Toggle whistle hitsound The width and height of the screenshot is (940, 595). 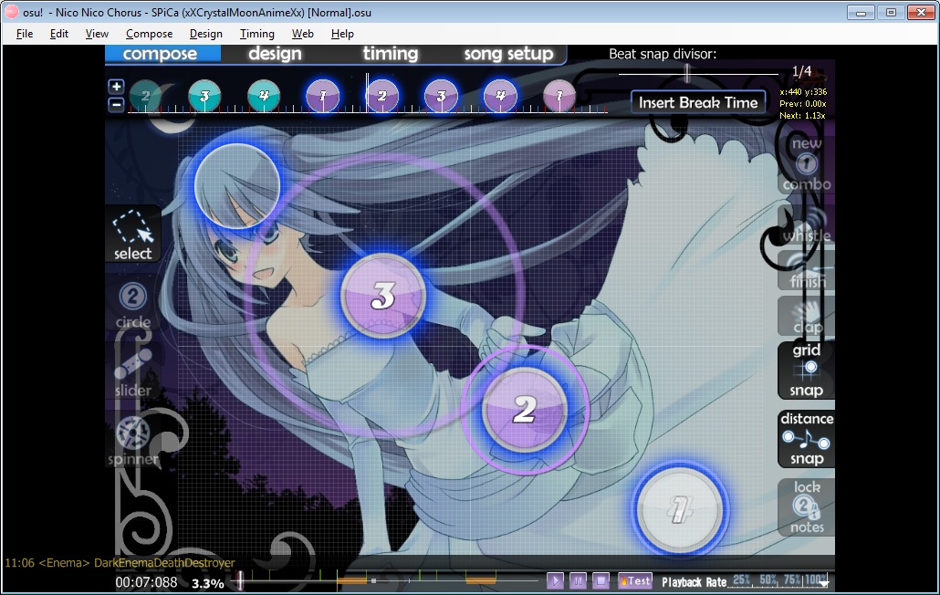pos(807,225)
